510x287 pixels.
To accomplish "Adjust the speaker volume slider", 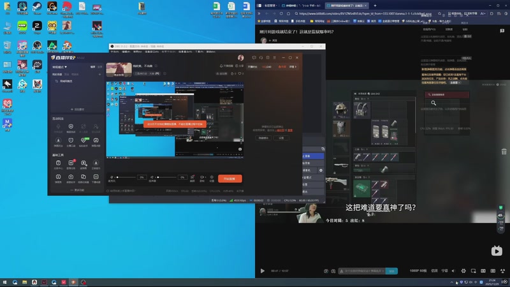I will coord(166,177).
